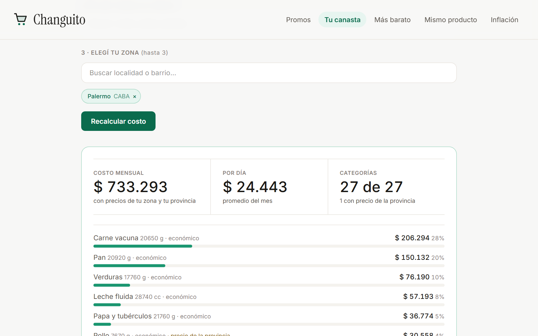
Task: Click the ELEGÍ TU ZONA heading
Action: (115, 53)
